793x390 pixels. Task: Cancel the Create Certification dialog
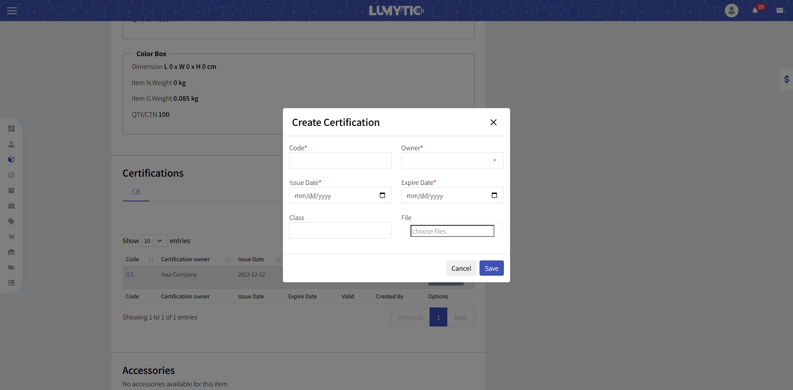tap(461, 268)
